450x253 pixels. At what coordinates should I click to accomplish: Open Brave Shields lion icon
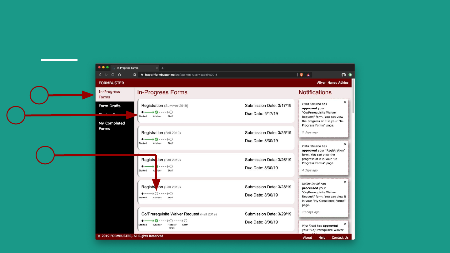point(301,75)
